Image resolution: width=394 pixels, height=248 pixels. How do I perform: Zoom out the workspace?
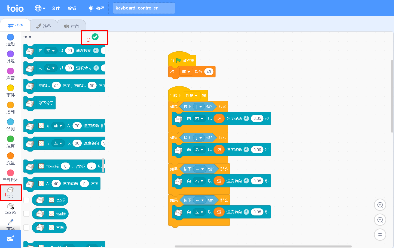tap(380, 220)
